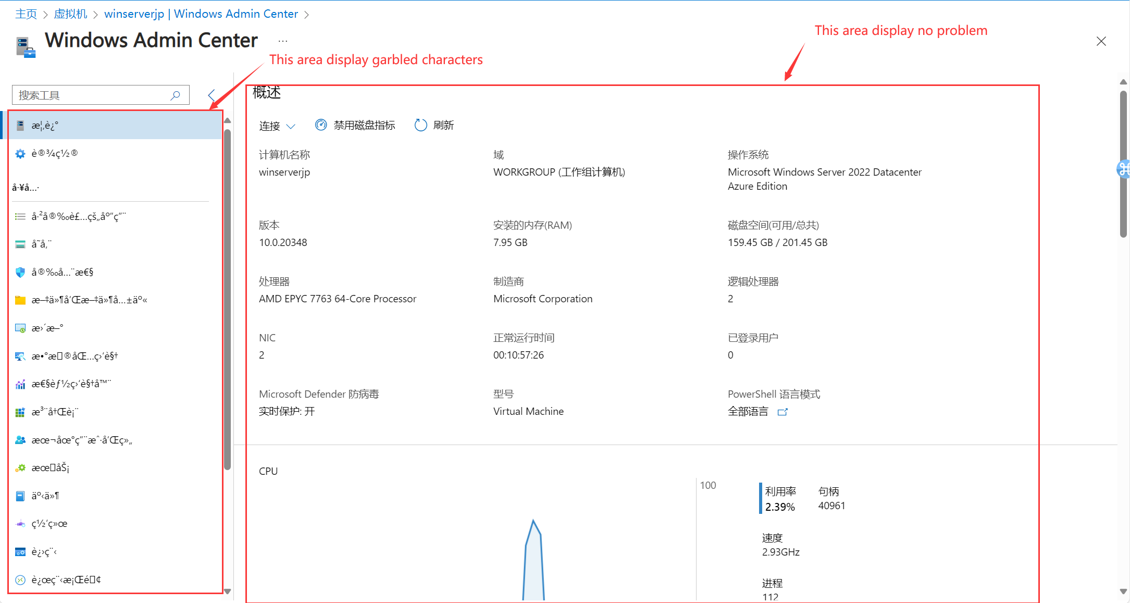The height and width of the screenshot is (603, 1130).
Task: Click disk space value 159.45 GB / 201.45 GB
Action: (x=777, y=242)
